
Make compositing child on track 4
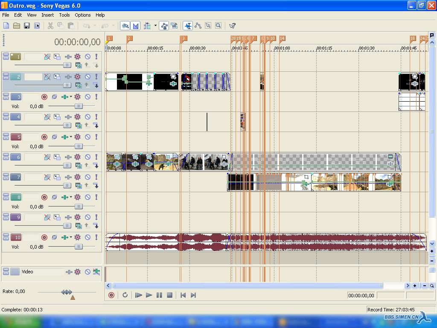[x=96, y=126]
